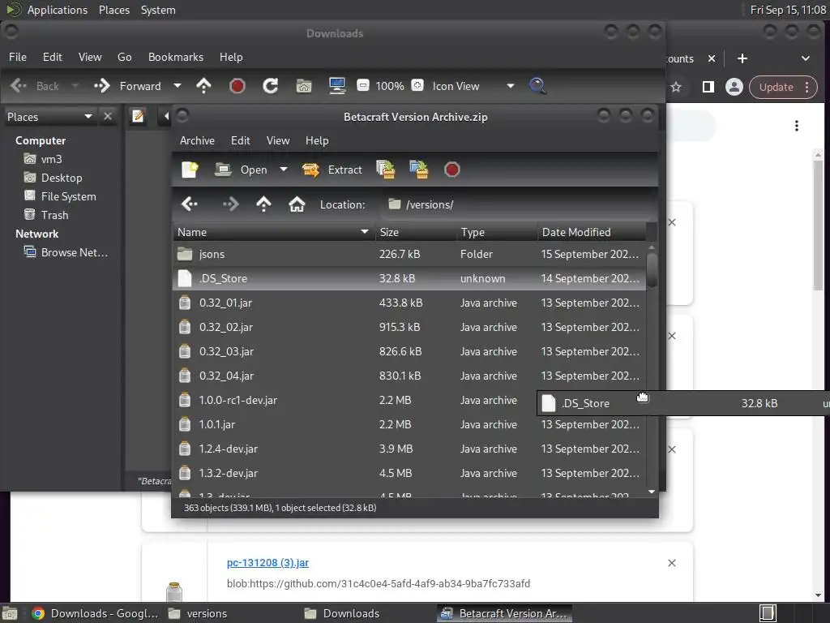Open new Chrome tab
830x623 pixels.
[742, 58]
